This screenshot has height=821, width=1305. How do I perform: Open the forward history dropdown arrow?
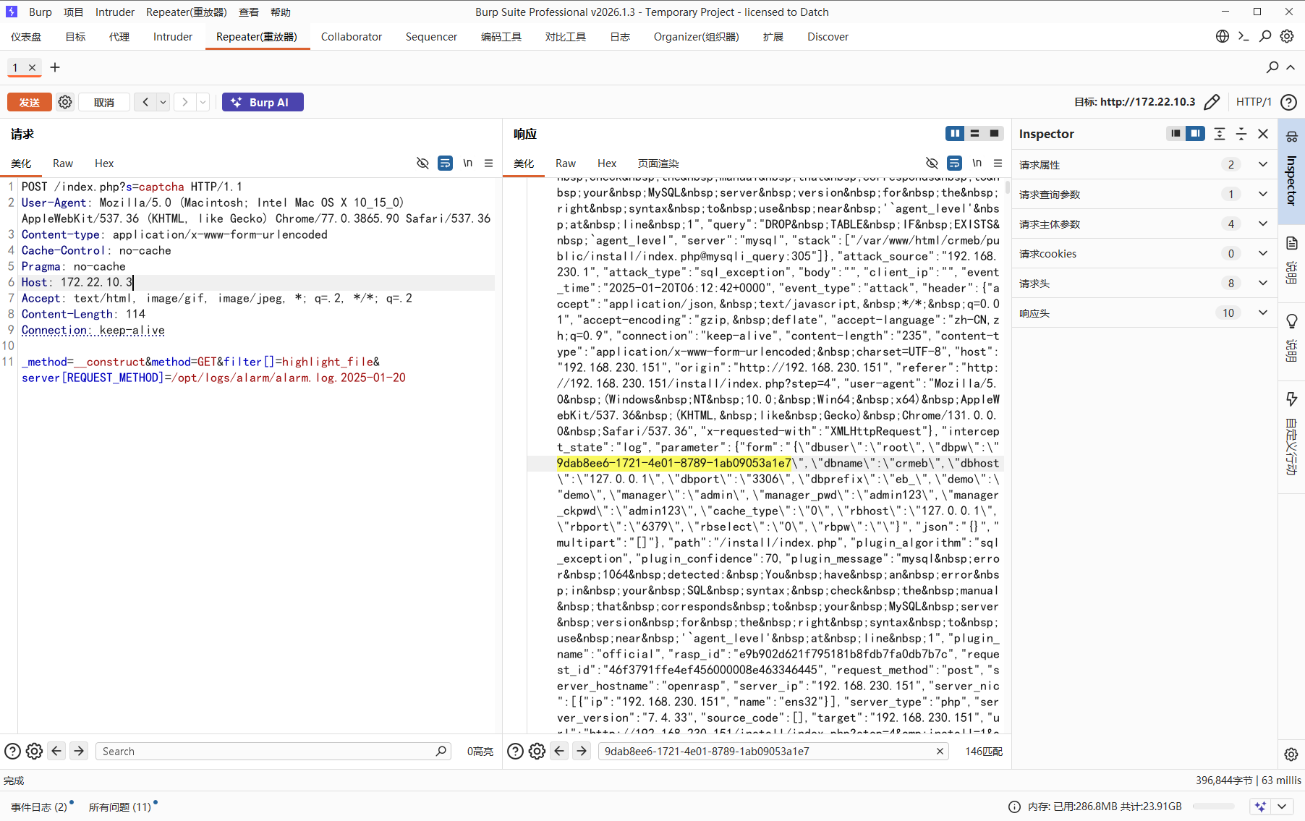(x=203, y=102)
